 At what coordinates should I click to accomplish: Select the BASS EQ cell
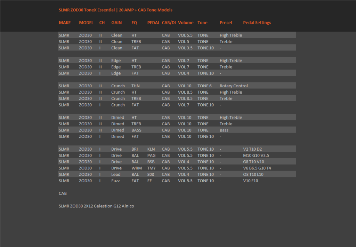tap(136, 130)
